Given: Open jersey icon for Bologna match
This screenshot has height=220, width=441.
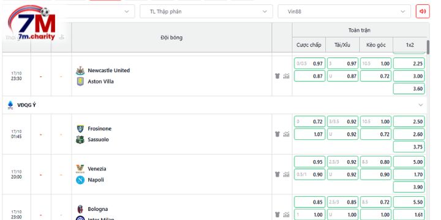Looking at the screenshot, I should click(x=277, y=215).
